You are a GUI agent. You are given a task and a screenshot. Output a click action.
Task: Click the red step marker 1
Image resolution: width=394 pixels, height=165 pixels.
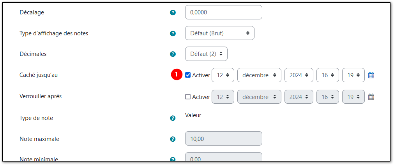pyautogui.click(x=177, y=75)
